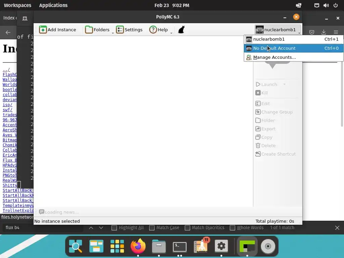Open the Applications panel menu
Image resolution: width=344 pixels, height=258 pixels.
point(53,5)
